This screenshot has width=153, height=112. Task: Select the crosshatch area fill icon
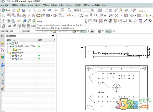126,16
